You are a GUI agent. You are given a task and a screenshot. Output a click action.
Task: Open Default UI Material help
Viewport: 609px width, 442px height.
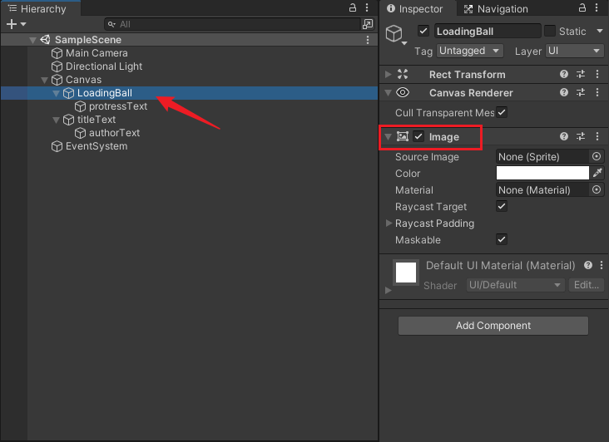pyautogui.click(x=588, y=265)
